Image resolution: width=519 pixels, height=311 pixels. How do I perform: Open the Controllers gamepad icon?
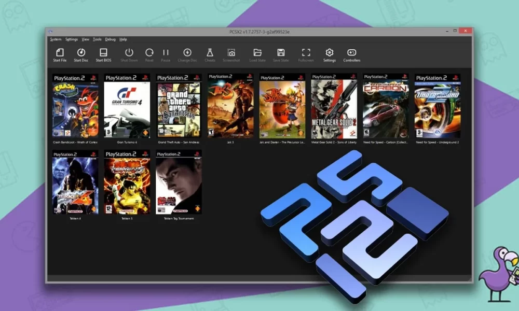tap(351, 52)
